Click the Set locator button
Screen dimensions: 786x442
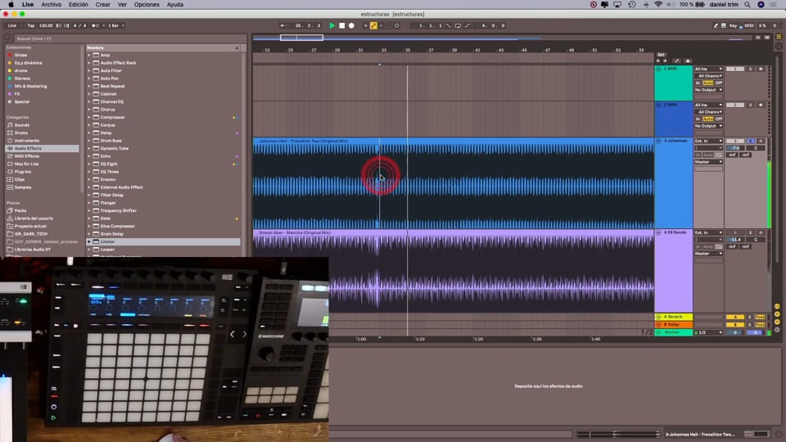coord(662,55)
